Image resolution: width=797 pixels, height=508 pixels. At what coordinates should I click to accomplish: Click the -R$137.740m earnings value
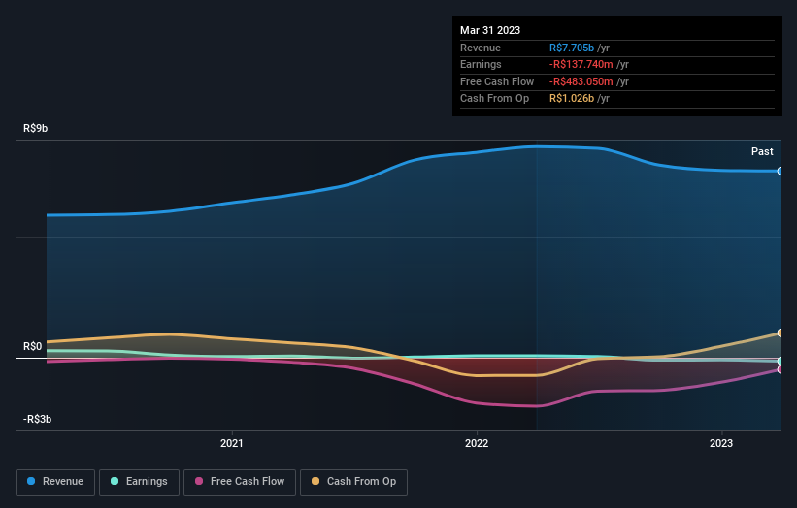tap(581, 64)
